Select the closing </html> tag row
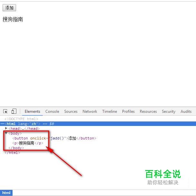Screen dimensions: 196x196 pos(12,153)
